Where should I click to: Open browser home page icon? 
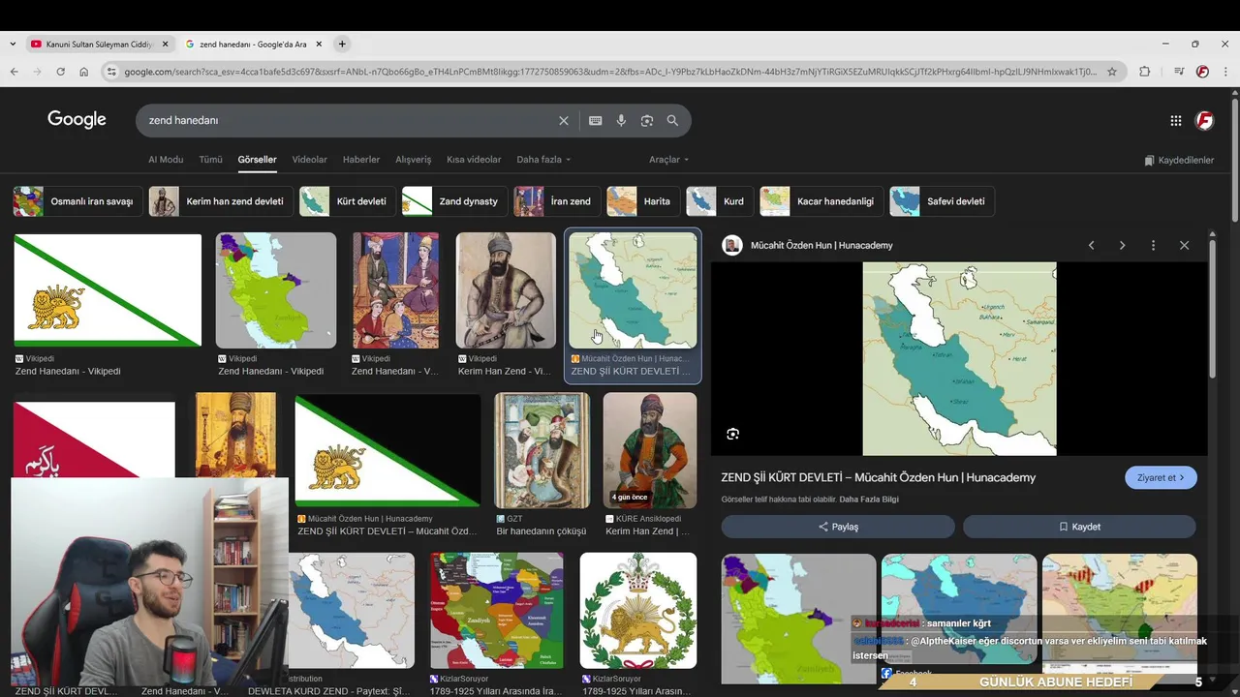83,72
